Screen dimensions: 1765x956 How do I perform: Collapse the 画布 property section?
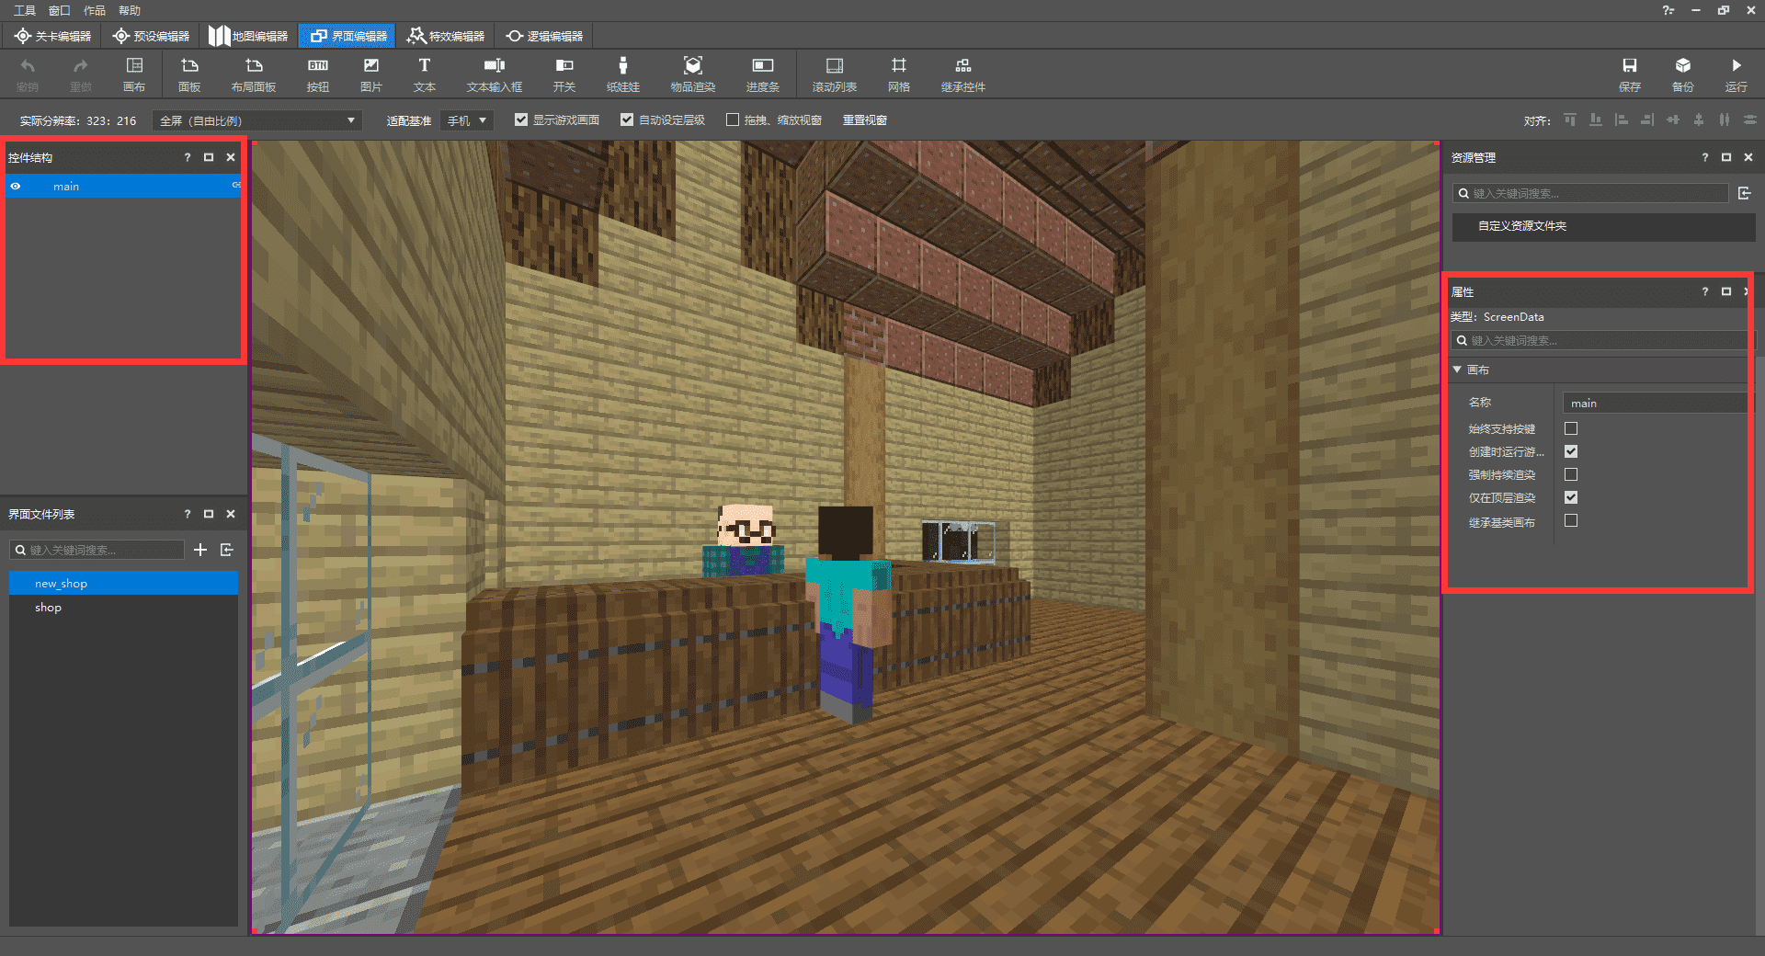click(1457, 370)
